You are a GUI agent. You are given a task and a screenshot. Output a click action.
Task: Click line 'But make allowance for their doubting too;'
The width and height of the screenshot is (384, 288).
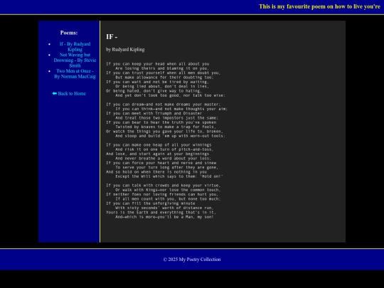pos(164,78)
